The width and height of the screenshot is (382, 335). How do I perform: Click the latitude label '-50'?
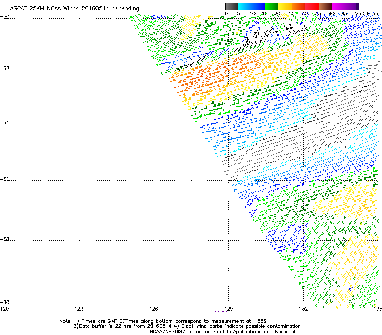5,17
